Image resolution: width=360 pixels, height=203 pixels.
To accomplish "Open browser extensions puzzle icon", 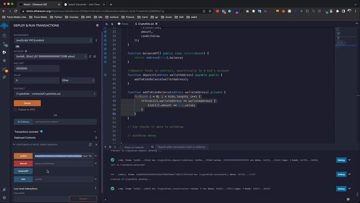I will tap(337, 11).
